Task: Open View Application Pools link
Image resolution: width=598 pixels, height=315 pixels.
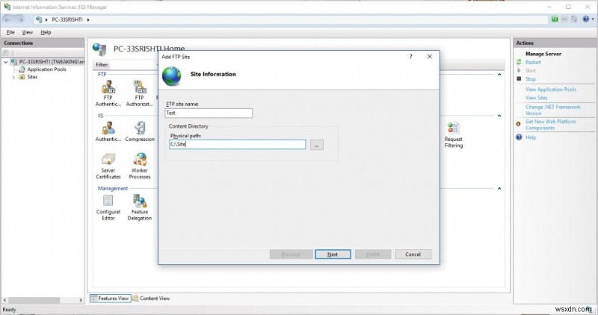Action: [551, 89]
